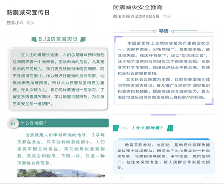
Task: Click the teal parallelogram right of 什么是地震?
Action: pos(170,128)
